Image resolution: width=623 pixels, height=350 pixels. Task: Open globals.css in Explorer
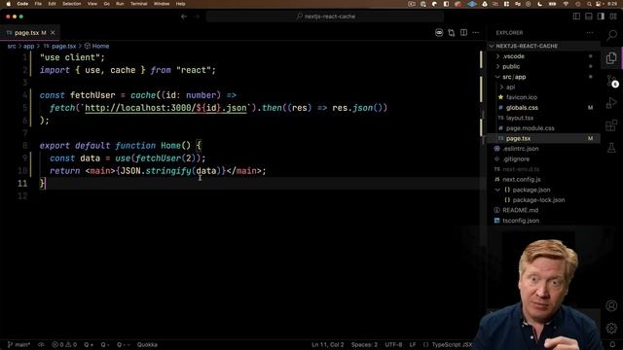coord(543,108)
